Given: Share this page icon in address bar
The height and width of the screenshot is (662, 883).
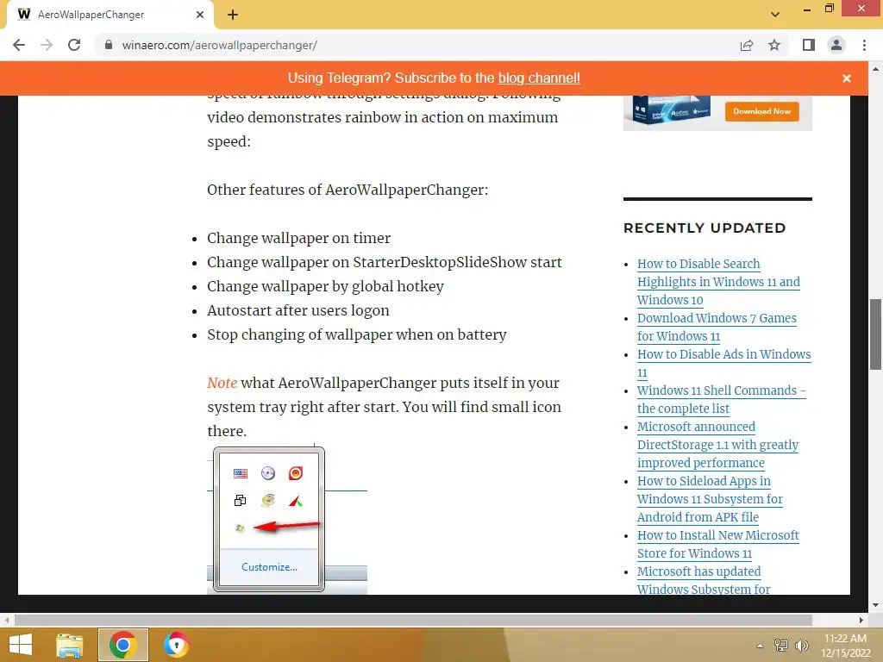Looking at the screenshot, I should pyautogui.click(x=747, y=45).
